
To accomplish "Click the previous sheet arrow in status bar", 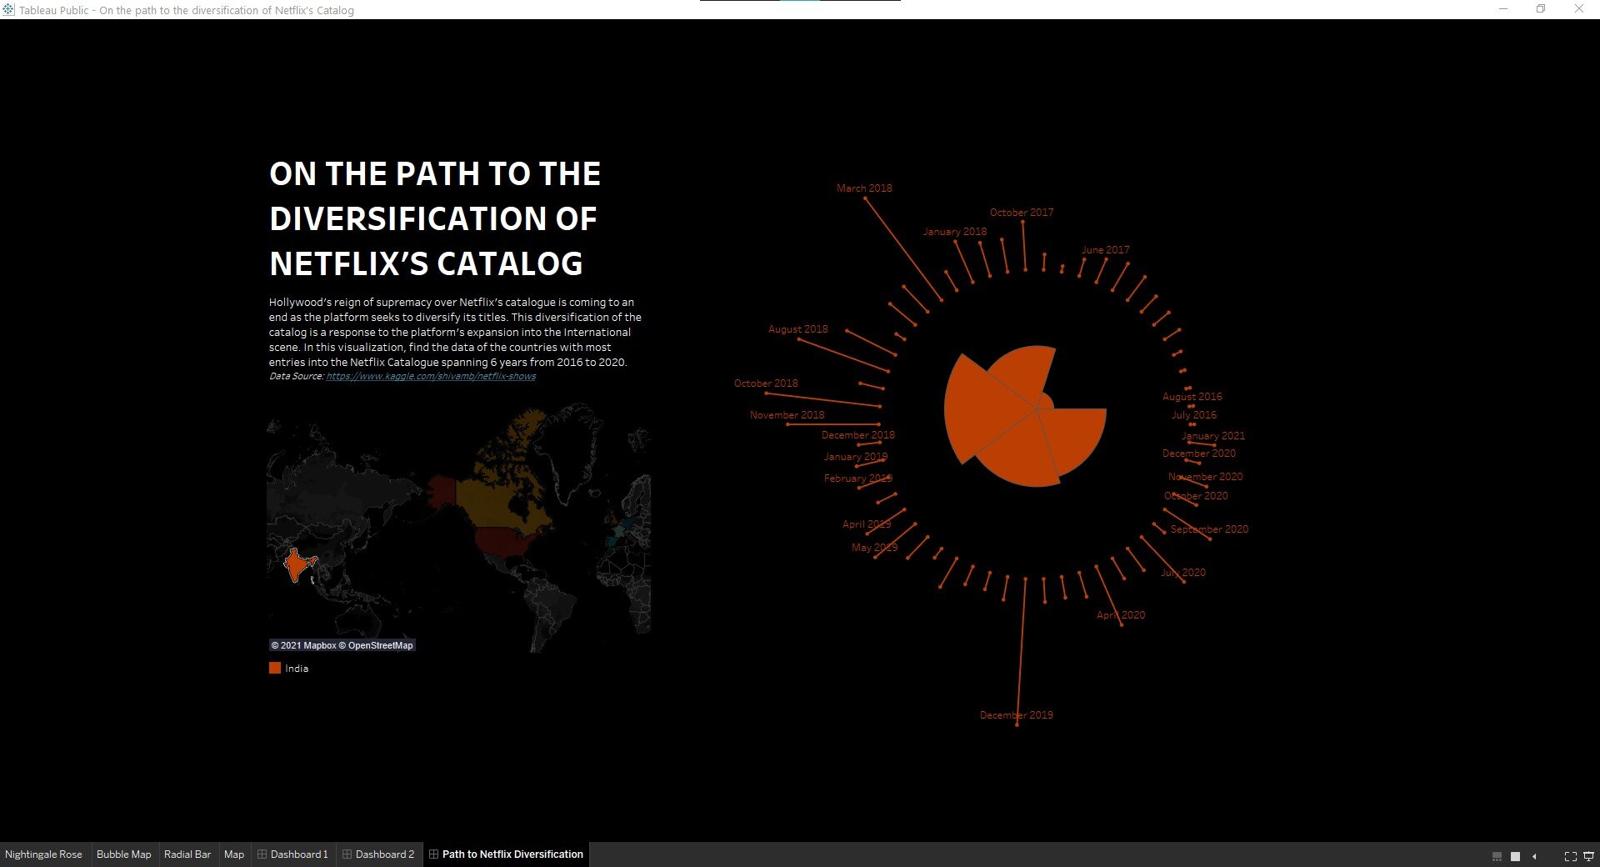I will pos(1534,856).
